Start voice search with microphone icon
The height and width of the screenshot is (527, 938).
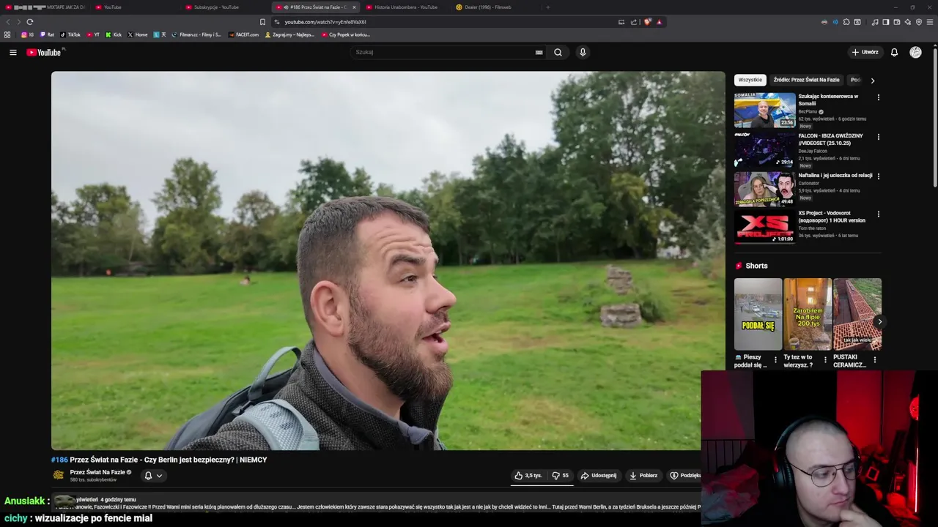583,52
